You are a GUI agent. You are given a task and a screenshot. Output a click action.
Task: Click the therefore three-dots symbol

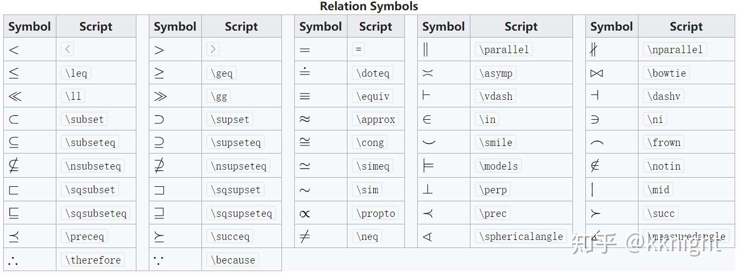pos(13,261)
